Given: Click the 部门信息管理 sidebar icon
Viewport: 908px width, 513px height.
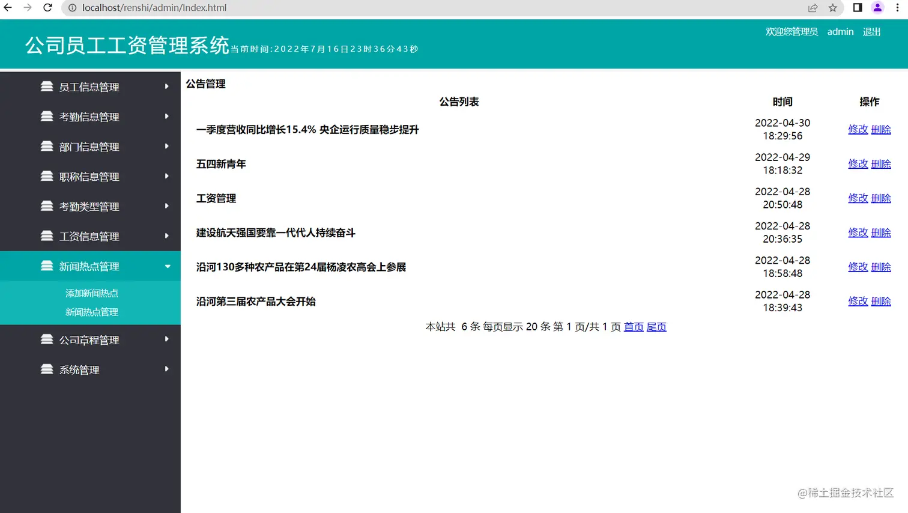Looking at the screenshot, I should click(48, 146).
